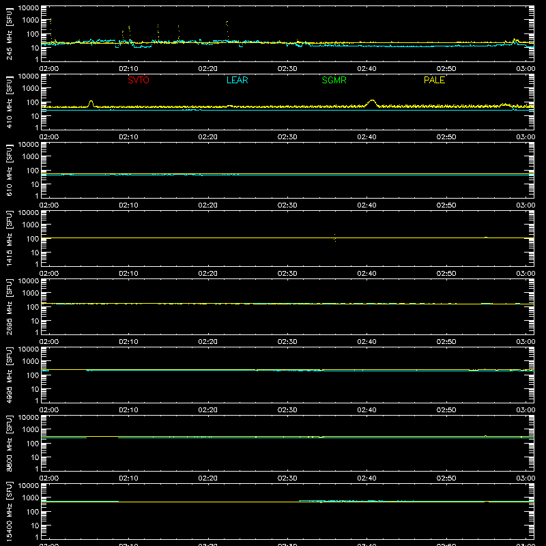Click 02:00 tick label under 610 MHz panel
Image resolution: width=546 pixels, height=546 pixels.
click(x=49, y=205)
